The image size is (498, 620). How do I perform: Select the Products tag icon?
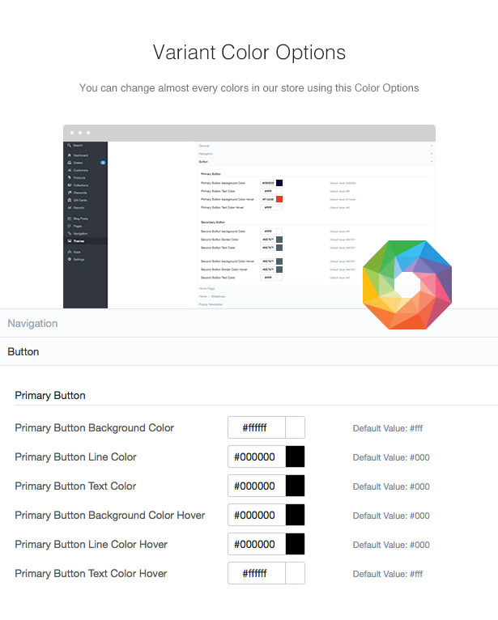pos(70,177)
